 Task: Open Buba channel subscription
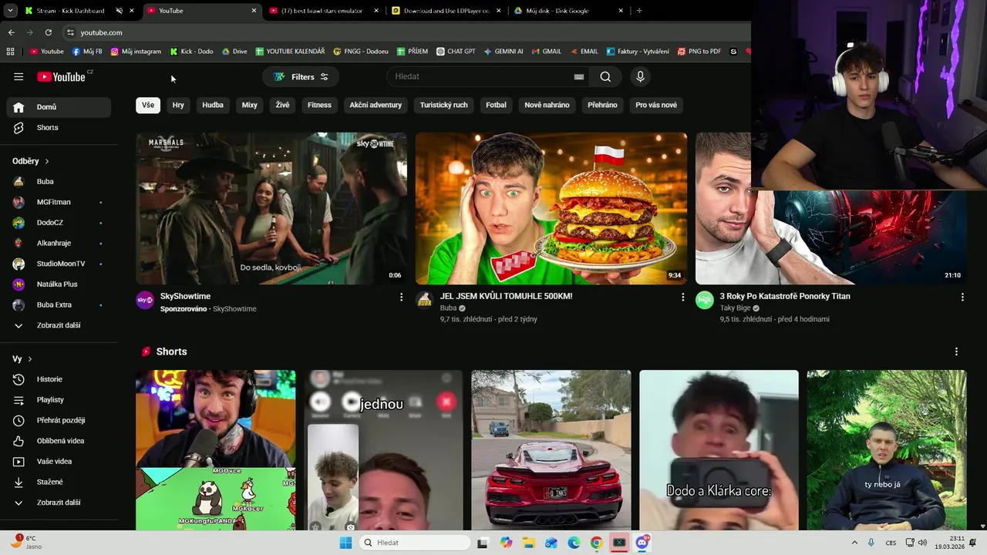59,181
